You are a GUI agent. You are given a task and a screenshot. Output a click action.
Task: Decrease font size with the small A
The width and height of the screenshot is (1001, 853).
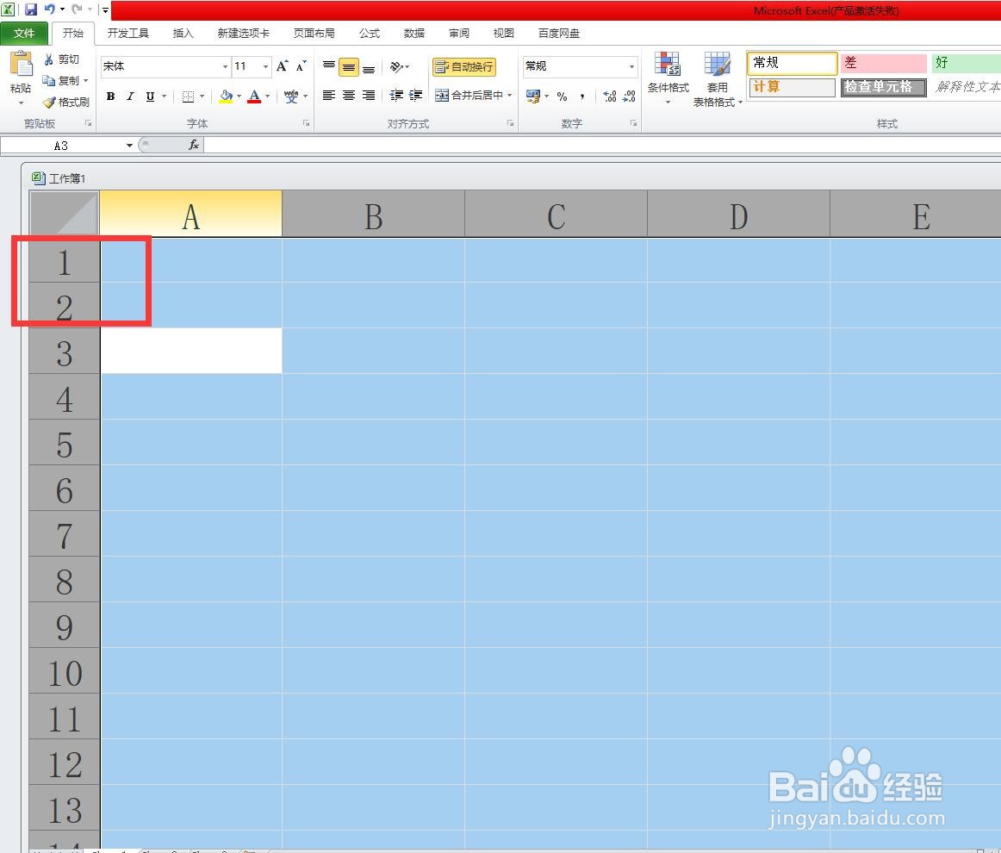(301, 65)
